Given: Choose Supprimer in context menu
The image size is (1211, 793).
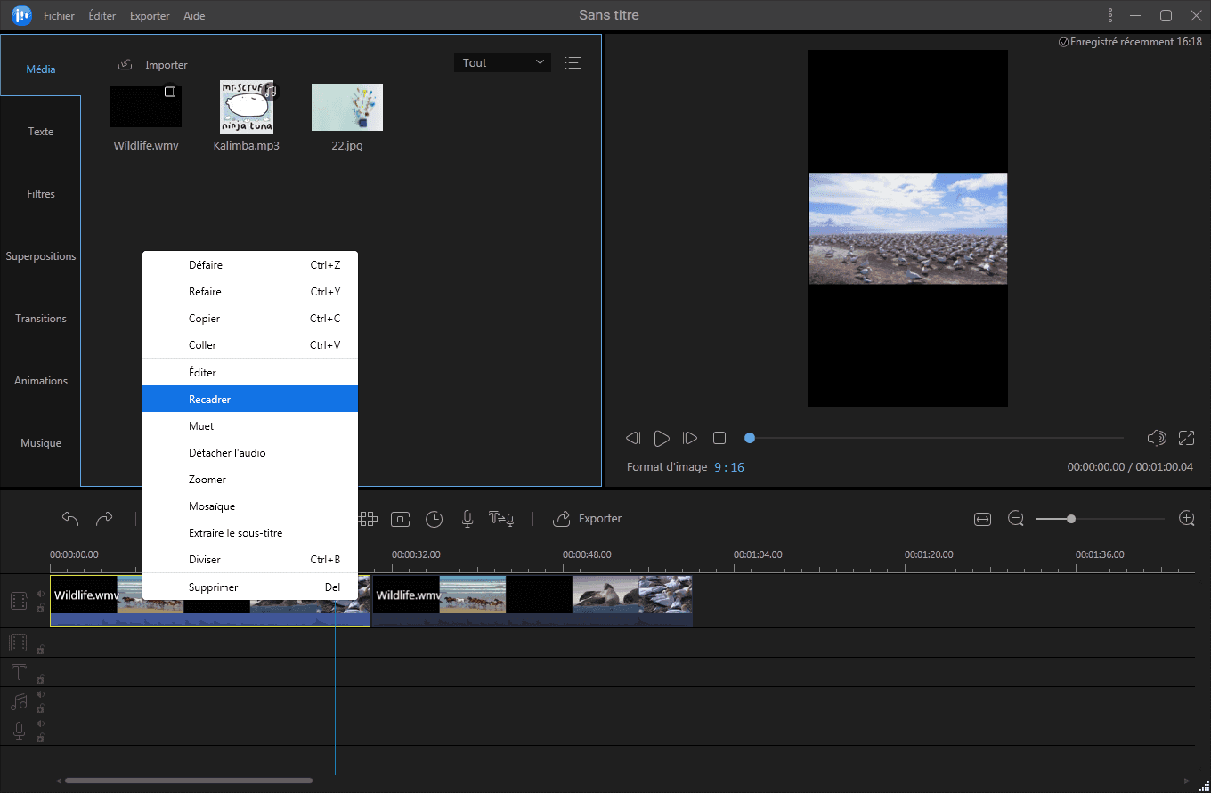Looking at the screenshot, I should coord(250,587).
